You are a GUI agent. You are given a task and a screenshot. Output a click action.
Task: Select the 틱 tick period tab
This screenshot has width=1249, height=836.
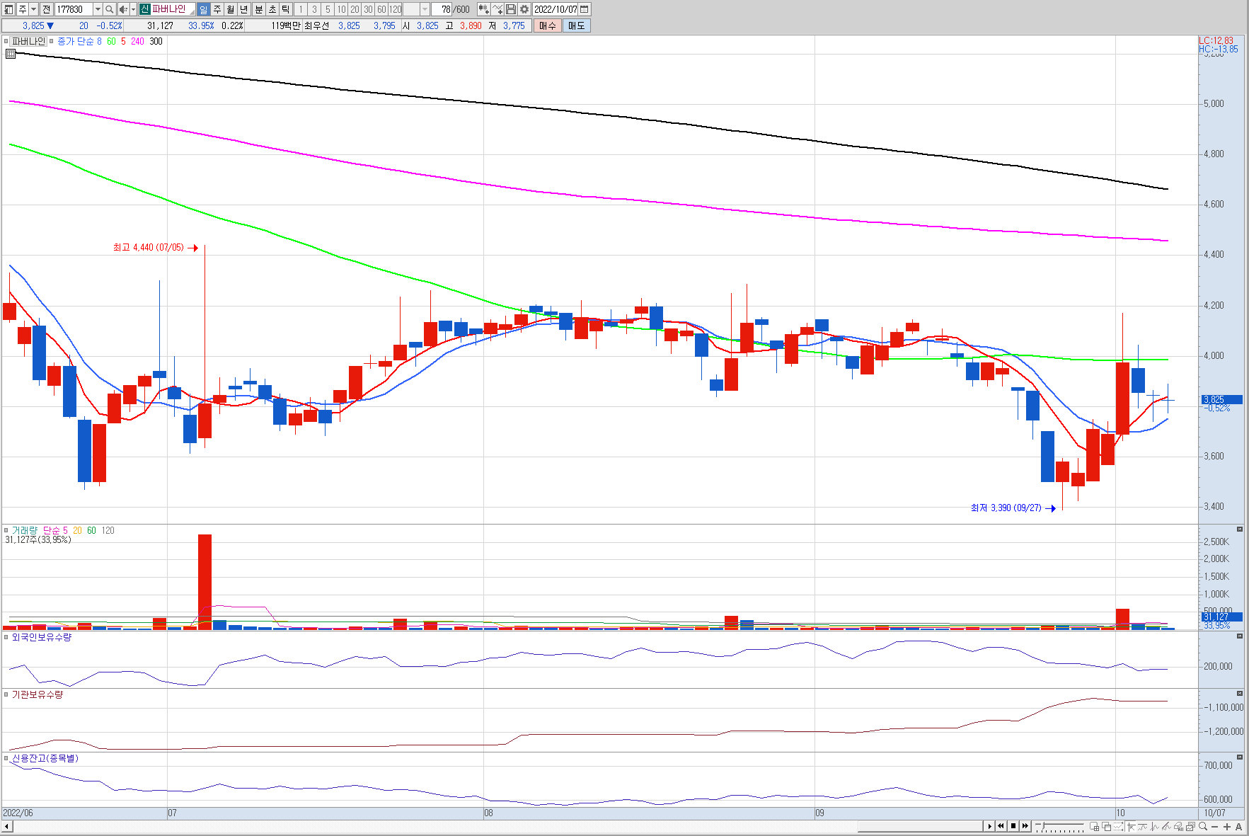click(x=285, y=9)
